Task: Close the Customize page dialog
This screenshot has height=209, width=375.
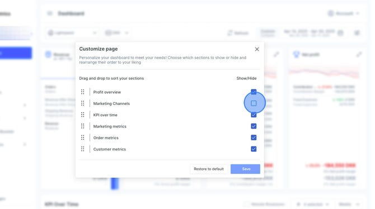Action: point(257,49)
